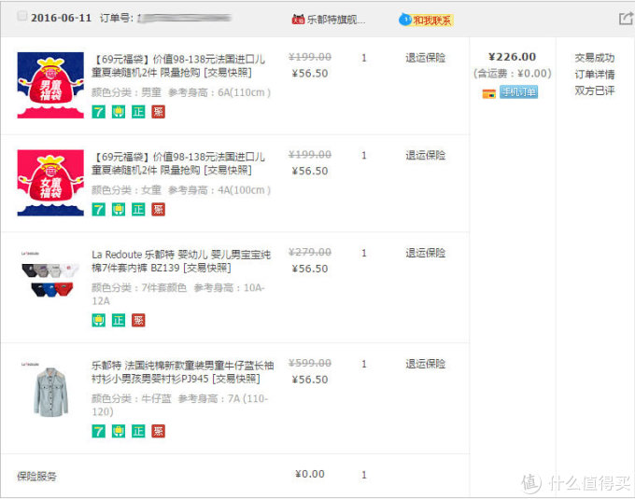This screenshot has width=635, height=499.
Task: Click the 7-day return icon in 女童 row
Action: (98, 210)
